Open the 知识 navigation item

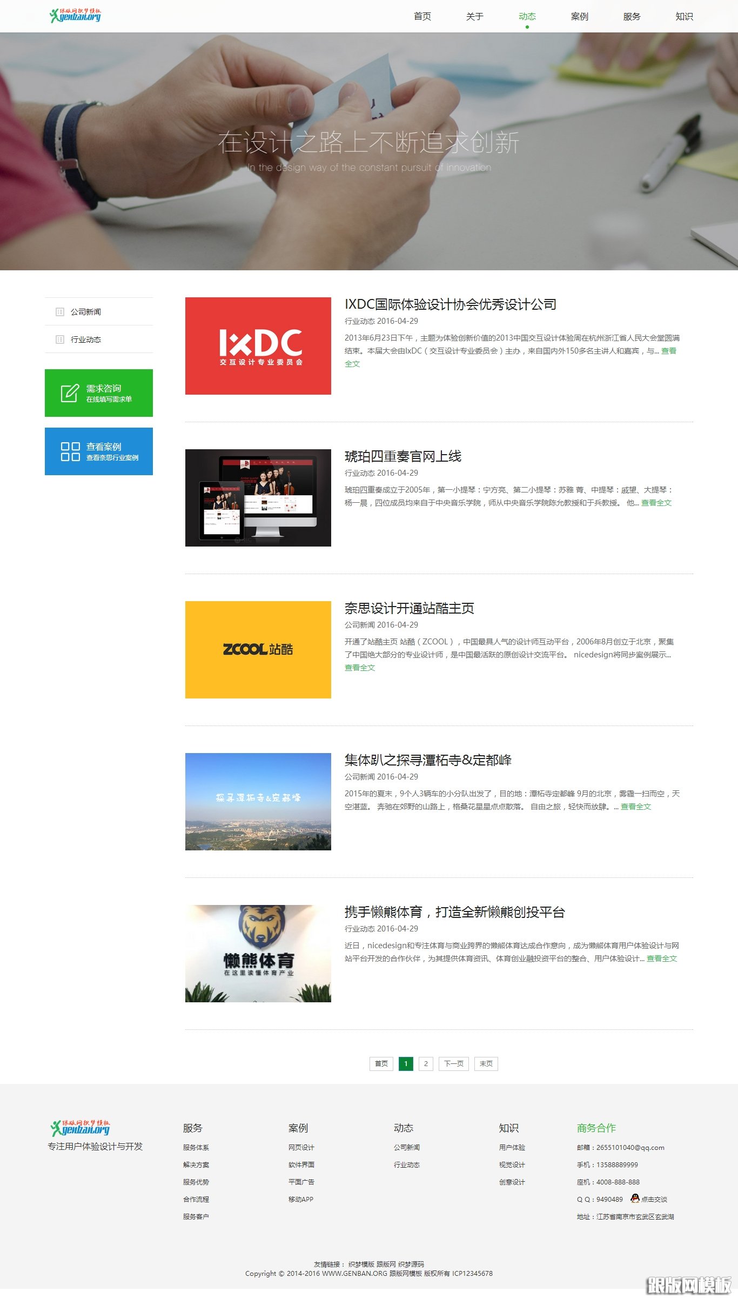pos(685,16)
